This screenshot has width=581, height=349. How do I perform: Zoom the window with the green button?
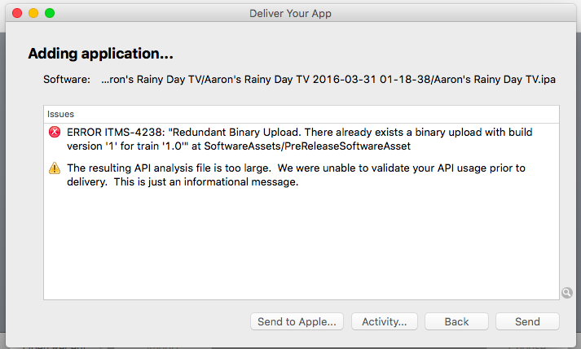(x=50, y=14)
